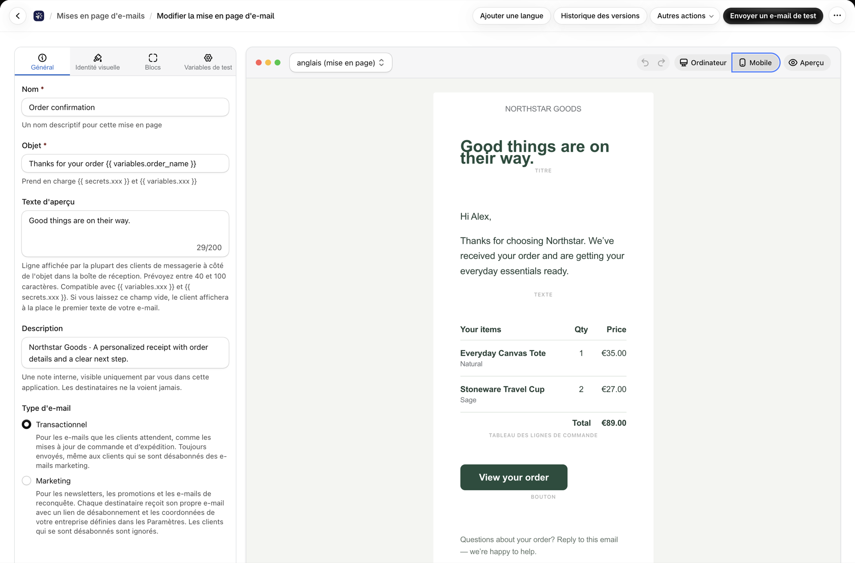The width and height of the screenshot is (855, 563).
Task: Click the Description text area
Action: point(125,353)
